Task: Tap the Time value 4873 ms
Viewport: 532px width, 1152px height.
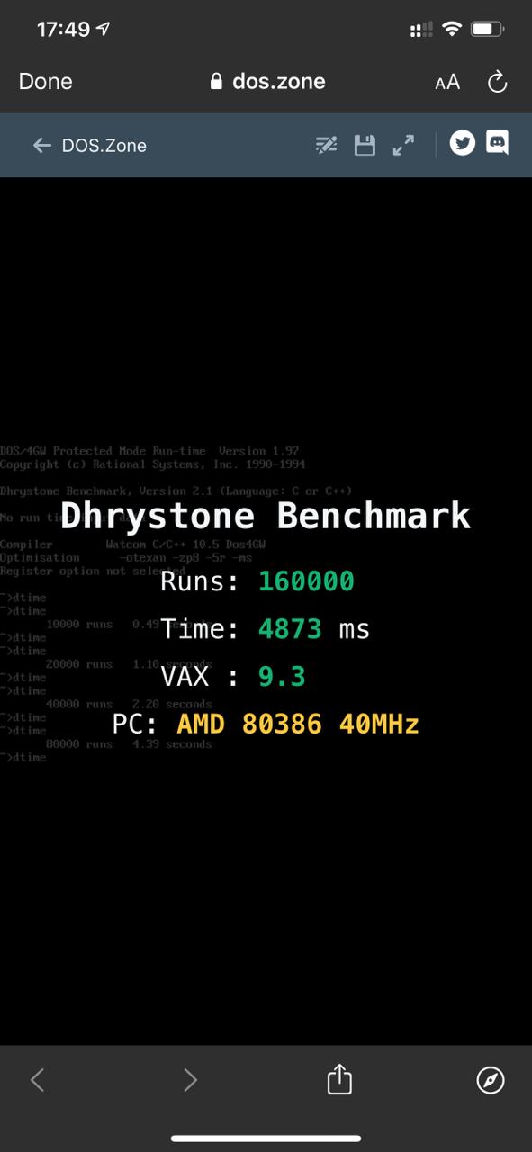Action: pyautogui.click(x=314, y=628)
